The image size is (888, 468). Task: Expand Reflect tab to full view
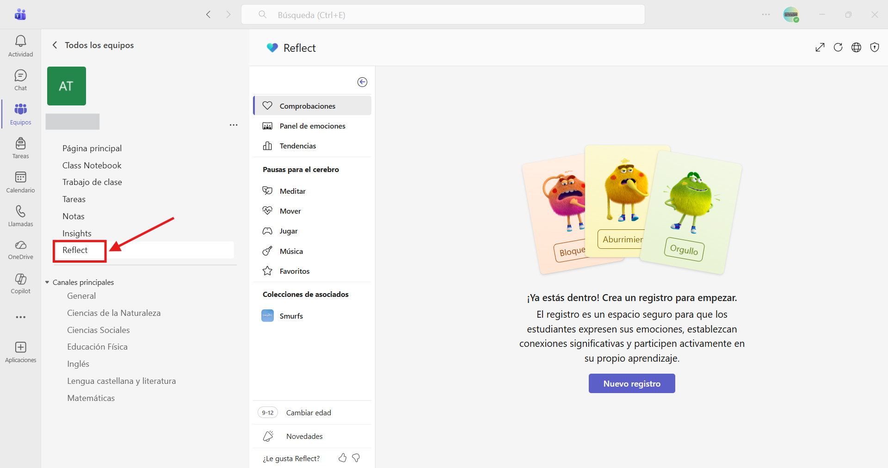[x=820, y=47]
